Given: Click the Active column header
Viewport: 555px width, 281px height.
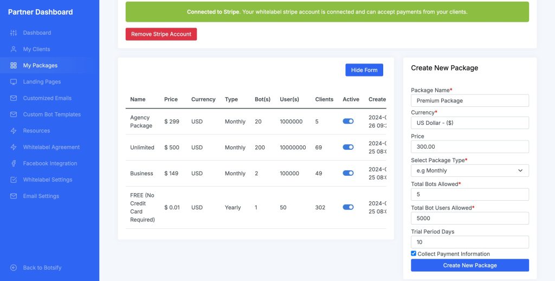Looking at the screenshot, I should pos(351,99).
